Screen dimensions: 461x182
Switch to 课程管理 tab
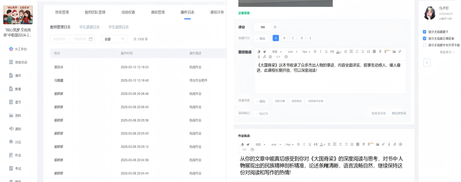(158, 12)
